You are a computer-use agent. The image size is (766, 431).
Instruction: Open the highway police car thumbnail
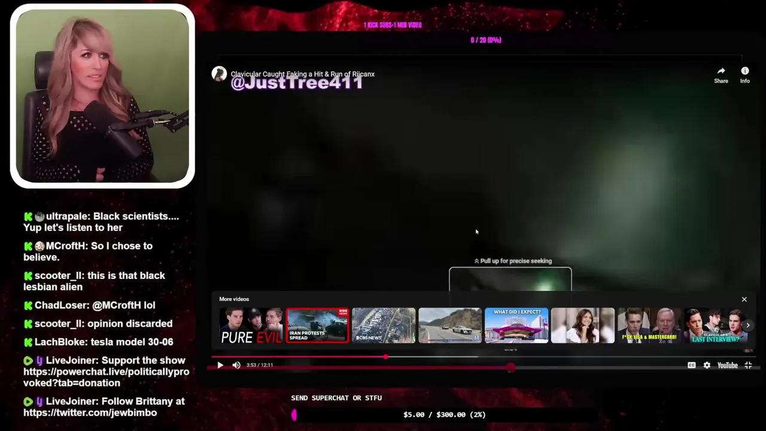tap(450, 326)
